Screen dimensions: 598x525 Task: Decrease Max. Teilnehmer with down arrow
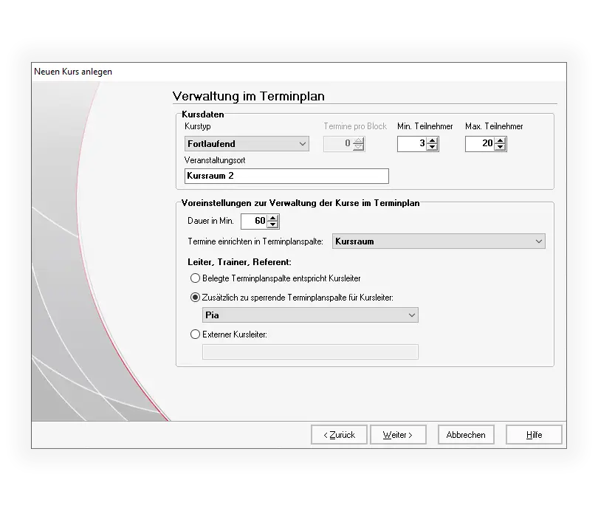pyautogui.click(x=501, y=147)
